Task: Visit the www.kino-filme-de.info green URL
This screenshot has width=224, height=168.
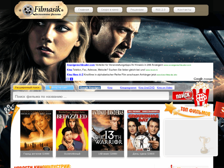Action: (x=167, y=75)
